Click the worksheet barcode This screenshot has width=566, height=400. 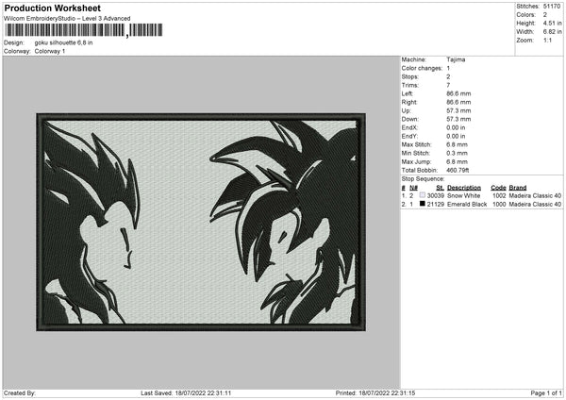pos(84,30)
